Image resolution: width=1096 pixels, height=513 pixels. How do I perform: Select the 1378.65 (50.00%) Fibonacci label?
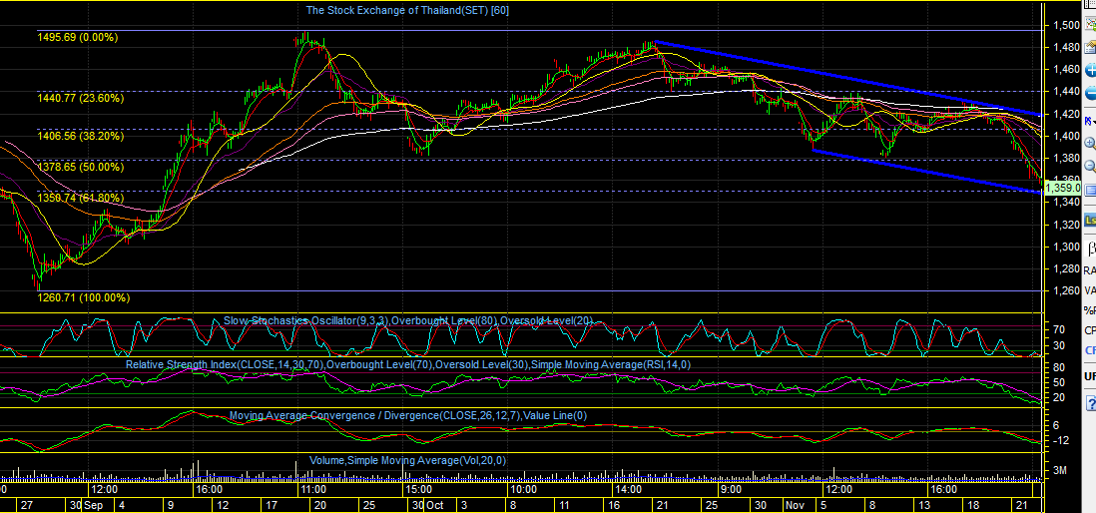pos(81,167)
